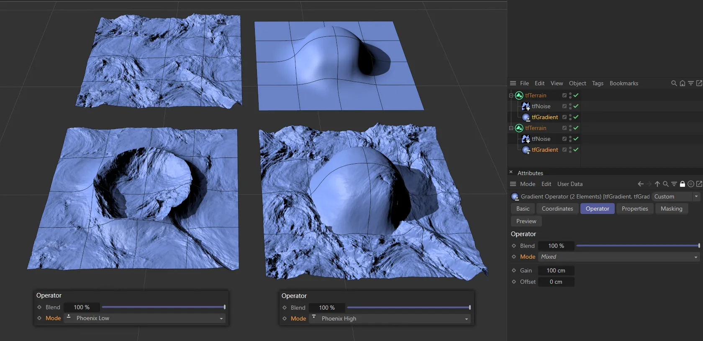Switch to the Masking tab
Screen dimensions: 703x341
tap(671, 209)
